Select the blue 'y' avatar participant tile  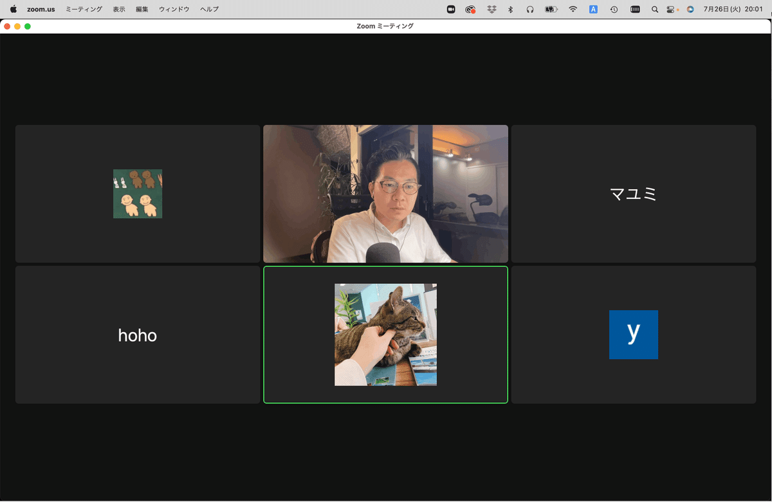(634, 335)
